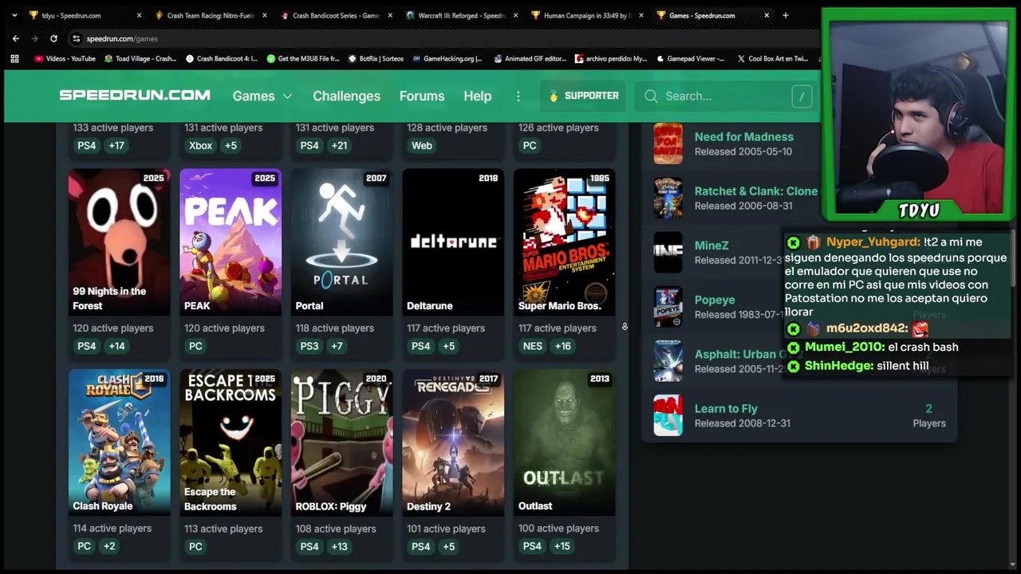Viewport: 1021px width, 574px height.
Task: Expand the Games dropdown menu
Action: click(262, 96)
